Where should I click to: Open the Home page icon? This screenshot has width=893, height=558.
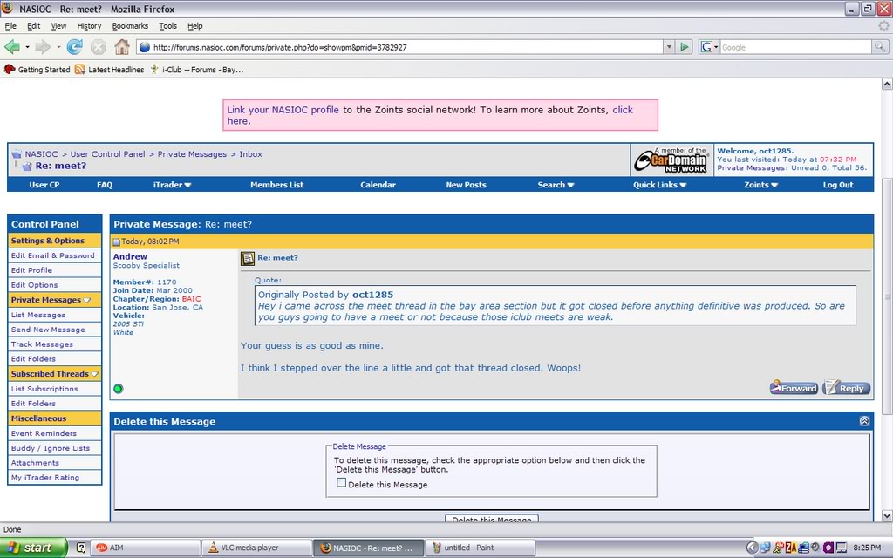coord(121,47)
